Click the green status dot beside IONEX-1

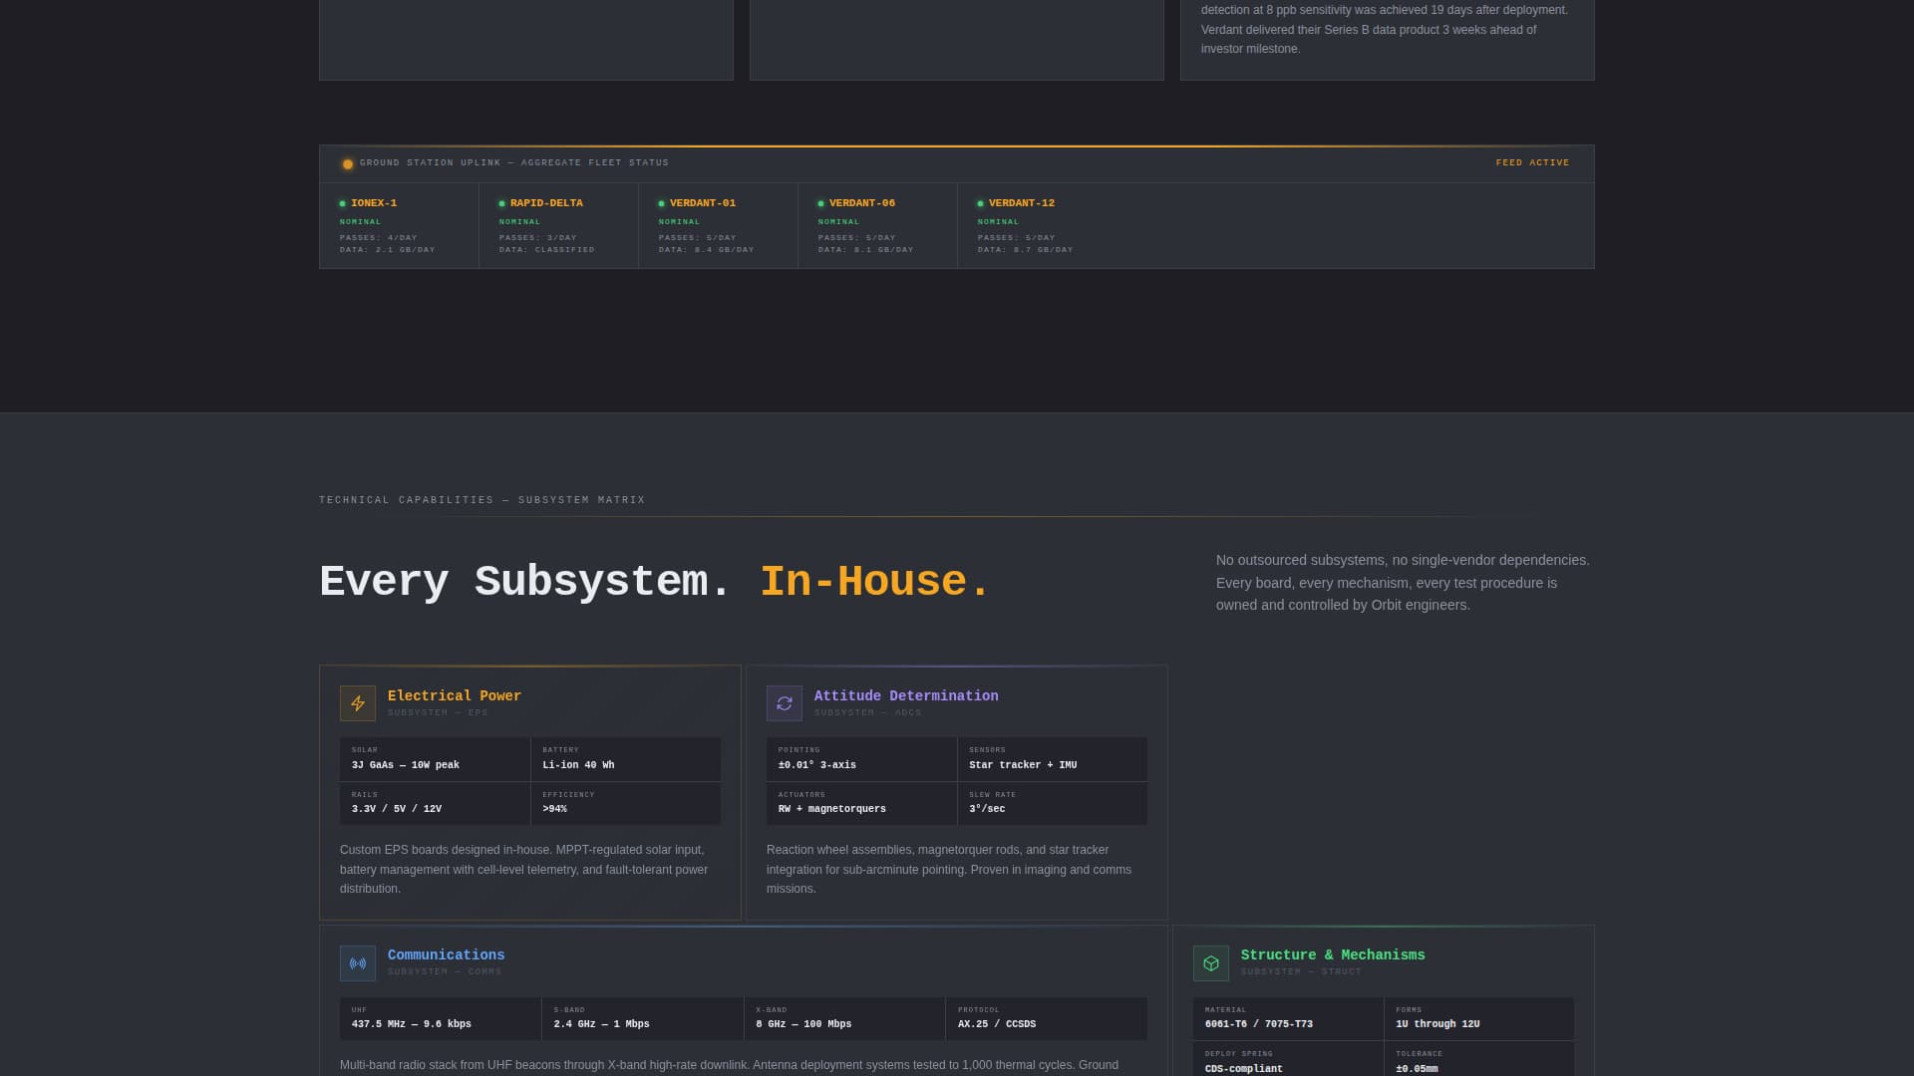click(344, 203)
